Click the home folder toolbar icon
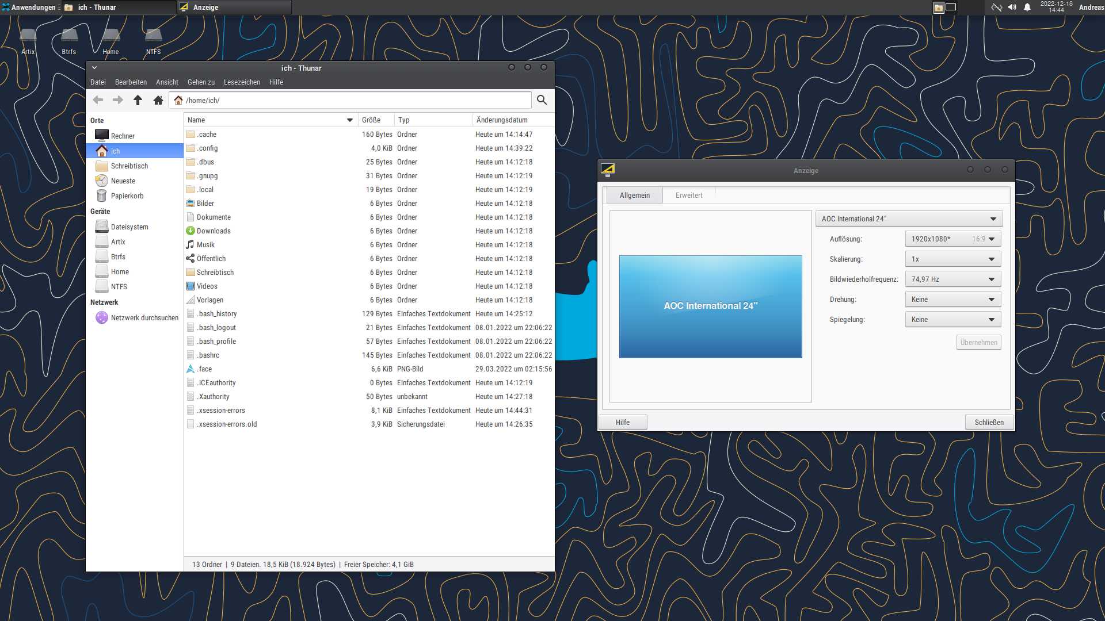1105x621 pixels. 158,100
